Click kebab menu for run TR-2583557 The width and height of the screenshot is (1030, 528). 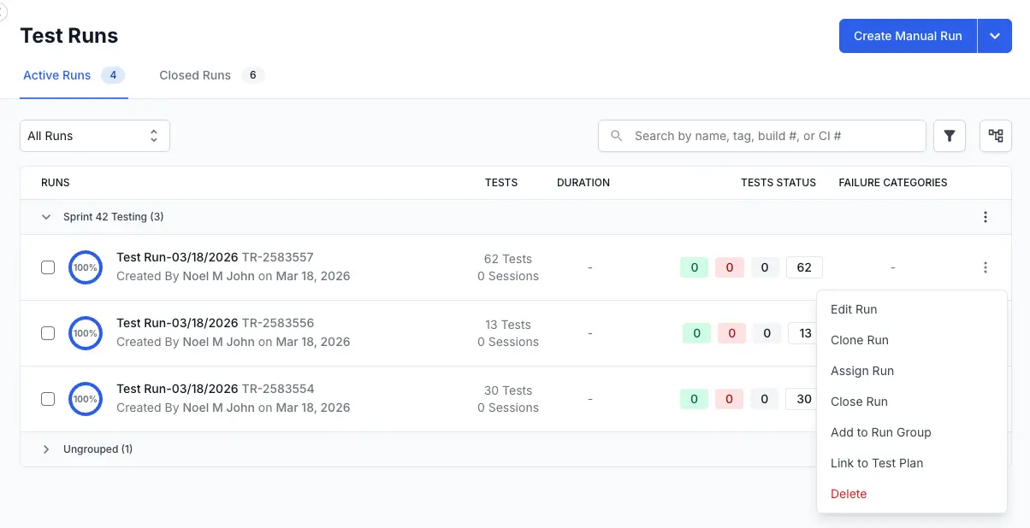pyautogui.click(x=985, y=267)
